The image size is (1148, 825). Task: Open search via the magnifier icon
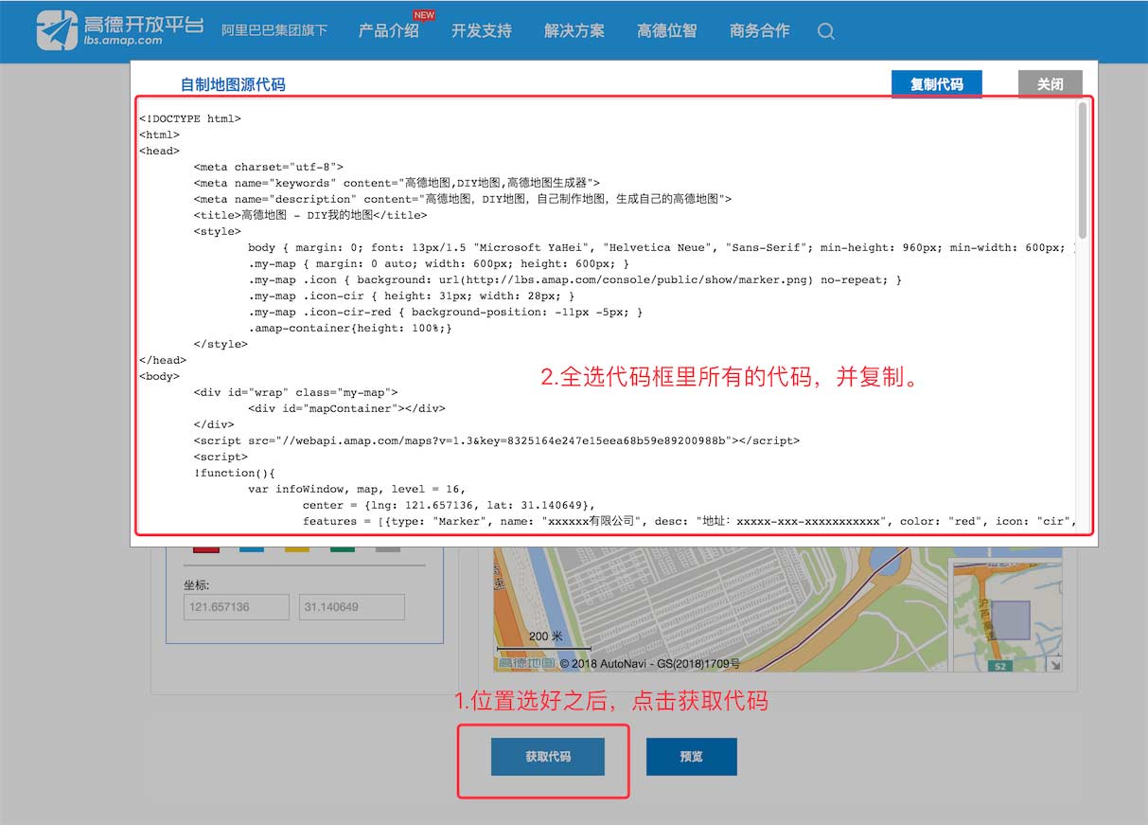[825, 31]
